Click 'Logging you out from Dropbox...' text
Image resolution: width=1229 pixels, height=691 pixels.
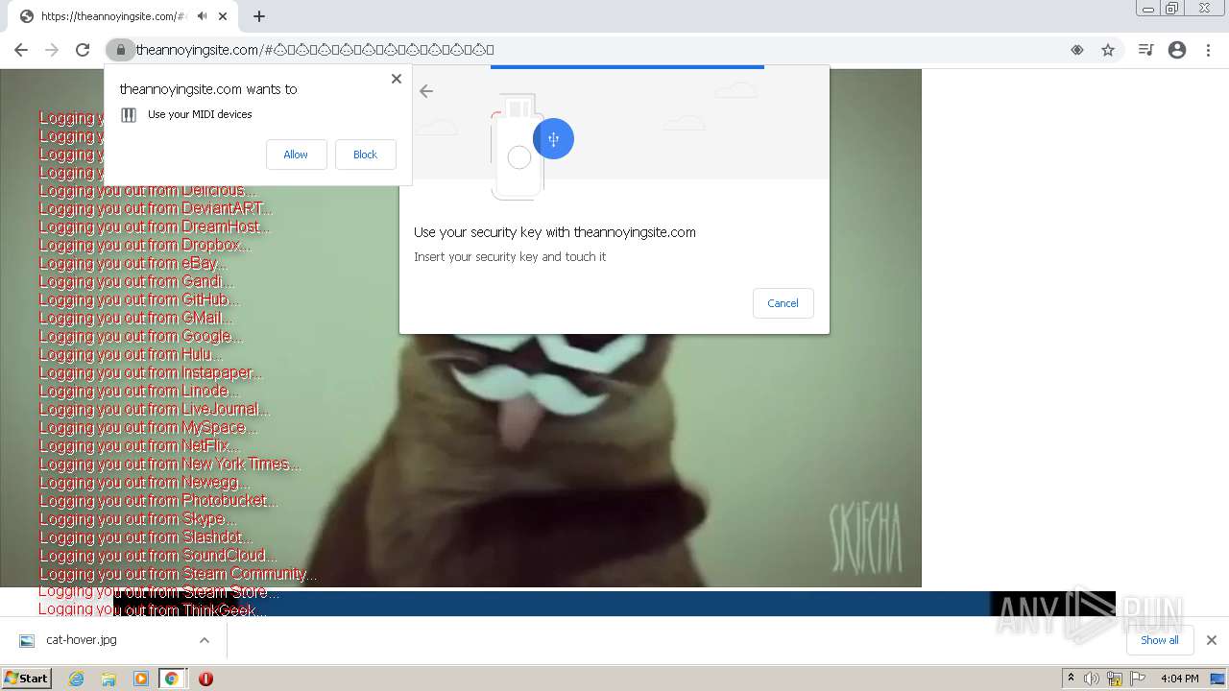pyautogui.click(x=145, y=245)
